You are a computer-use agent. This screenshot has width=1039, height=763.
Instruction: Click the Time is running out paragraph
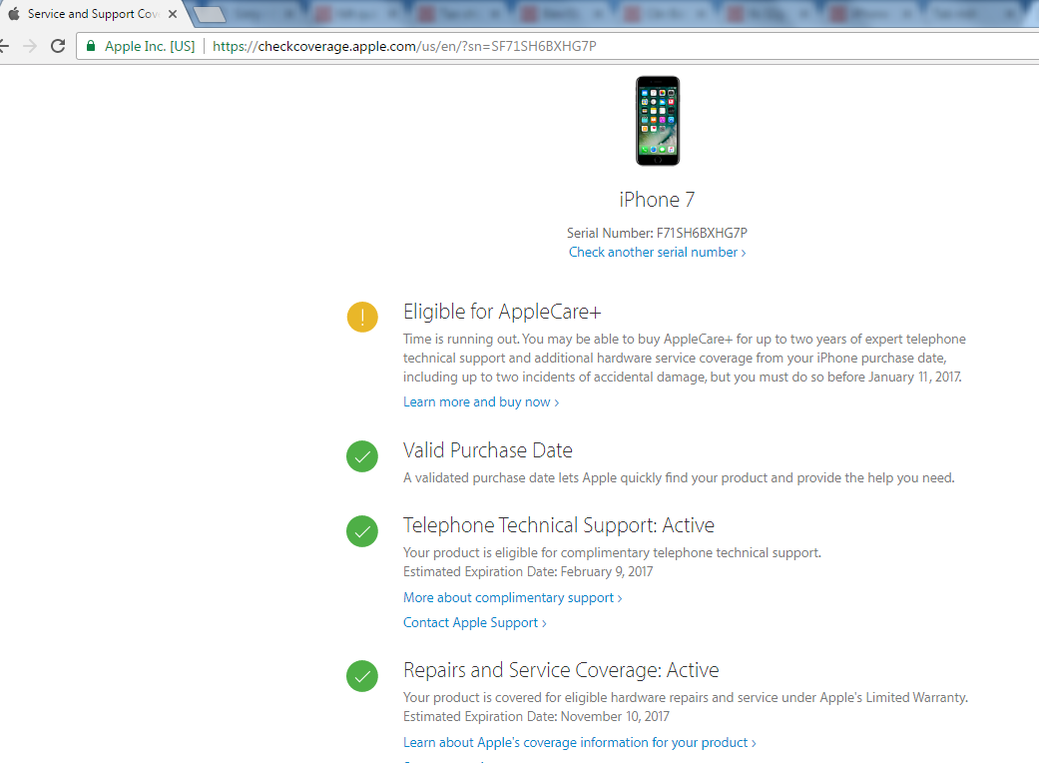pyautogui.click(x=685, y=358)
